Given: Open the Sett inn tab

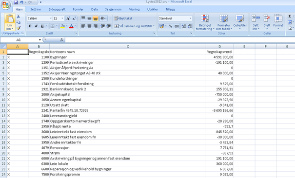Looking at the screenshot, I should [x=36, y=9].
